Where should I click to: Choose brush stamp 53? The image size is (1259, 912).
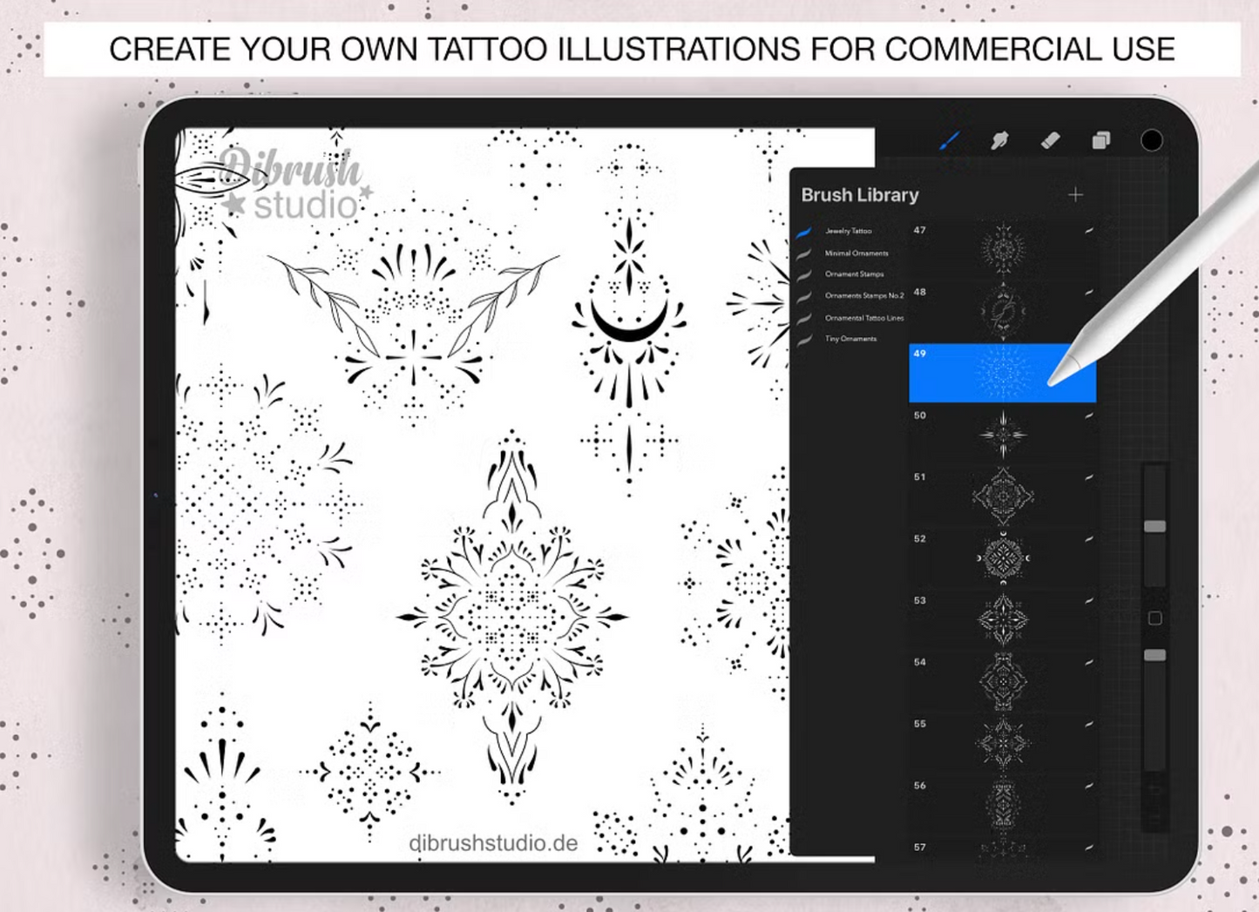(x=1003, y=620)
